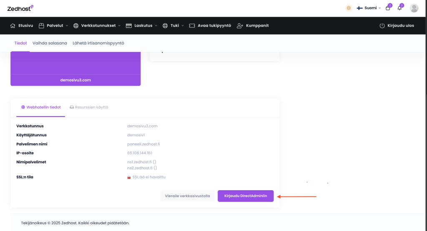Screen dimensions: 427x231
Task: Click the user avatar icon
Action: coord(414,8)
